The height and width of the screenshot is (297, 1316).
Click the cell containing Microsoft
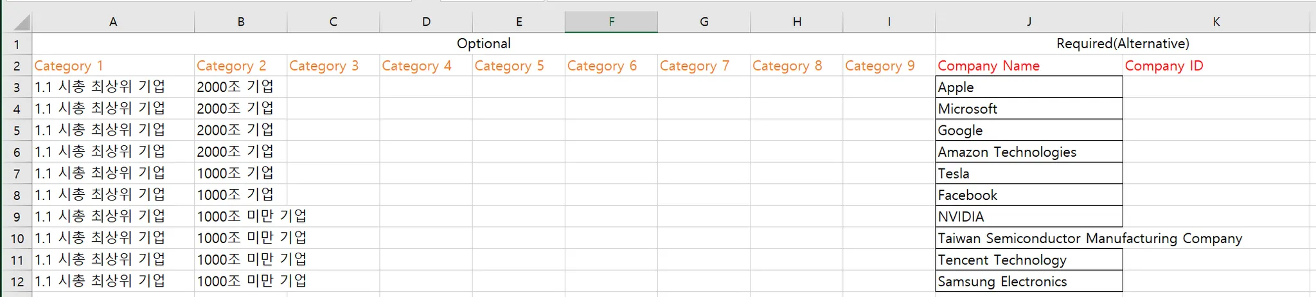point(1028,109)
